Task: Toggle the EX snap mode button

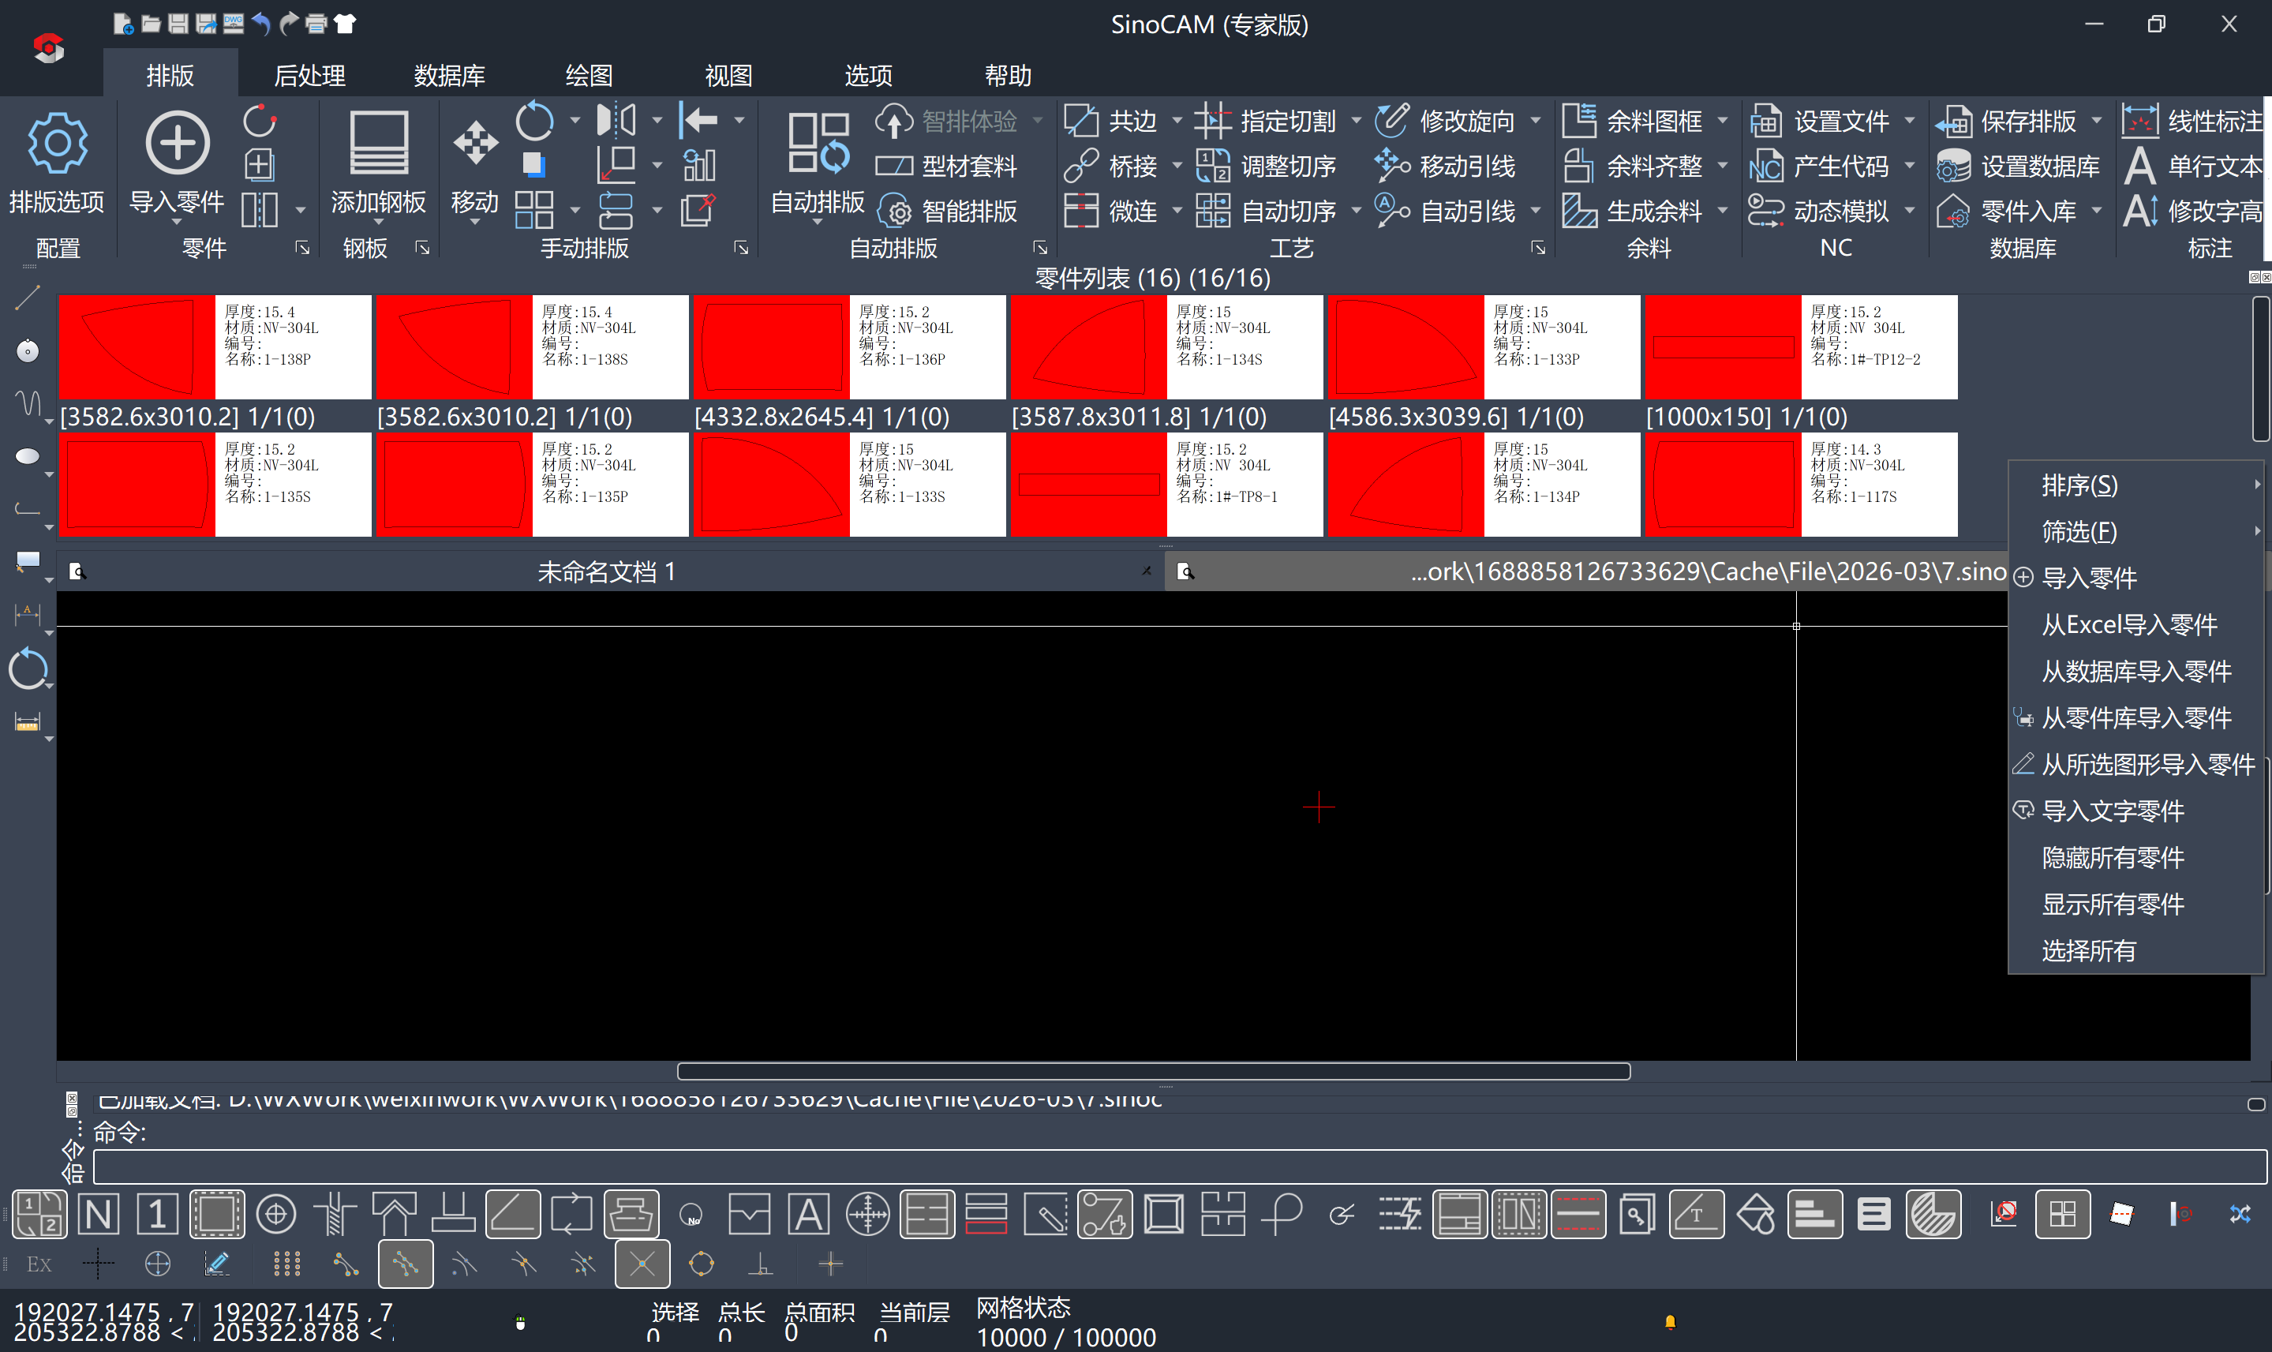Action: (38, 1264)
